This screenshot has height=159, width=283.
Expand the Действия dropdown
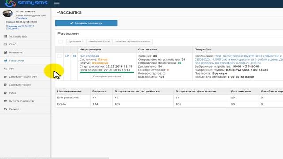(x=76, y=42)
